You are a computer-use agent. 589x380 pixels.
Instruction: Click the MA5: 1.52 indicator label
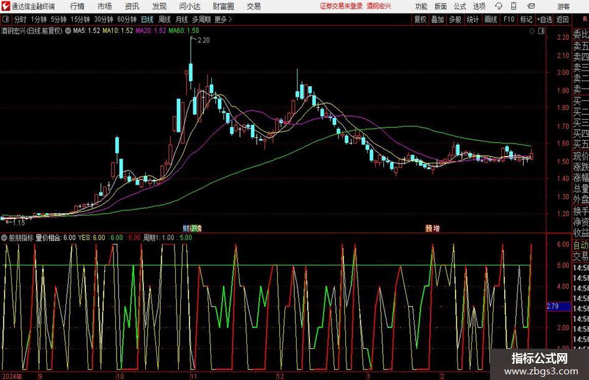click(87, 31)
